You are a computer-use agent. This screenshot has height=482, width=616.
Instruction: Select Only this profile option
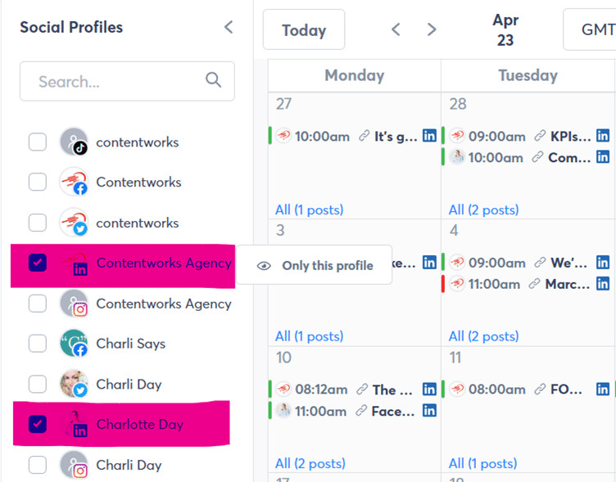pyautogui.click(x=327, y=266)
